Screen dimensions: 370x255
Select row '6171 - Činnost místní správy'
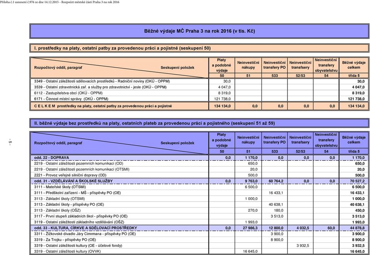coord(199,99)
